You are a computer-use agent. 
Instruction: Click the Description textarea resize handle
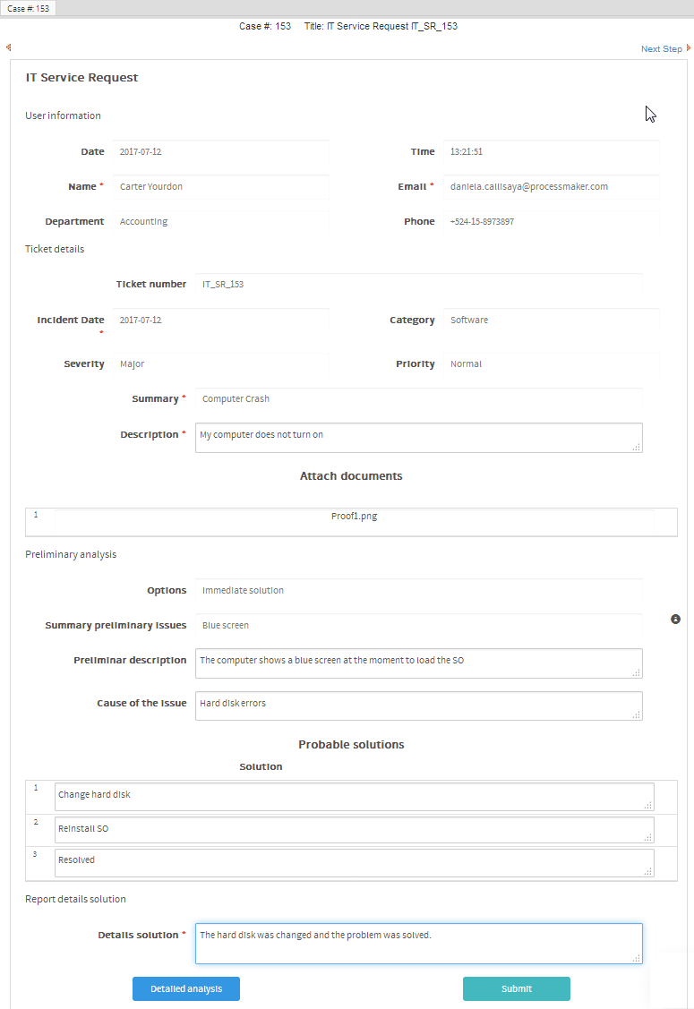(x=636, y=446)
